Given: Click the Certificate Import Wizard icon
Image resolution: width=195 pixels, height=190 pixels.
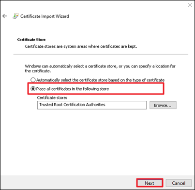Looking at the screenshot, I should [x=15, y=16].
